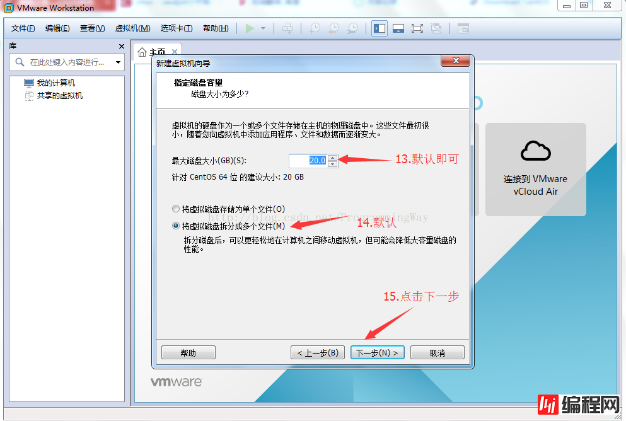The image size is (626, 421).
Task: Click the 下一步(N) next button
Action: 377,352
